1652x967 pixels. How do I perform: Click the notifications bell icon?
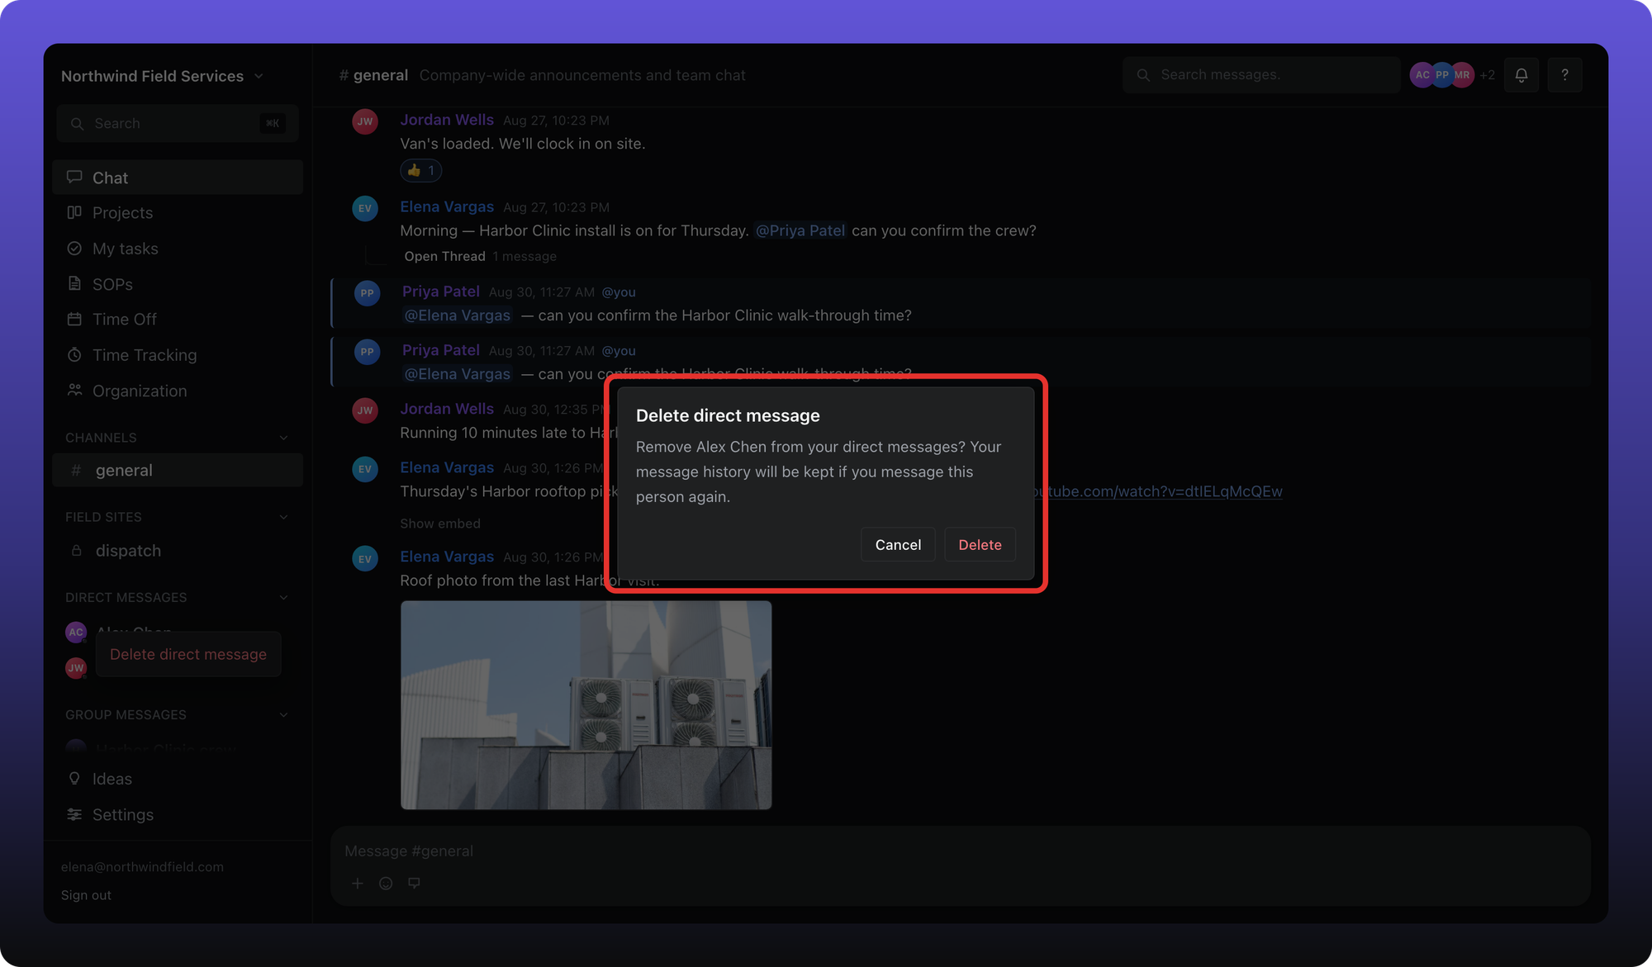[x=1521, y=75]
